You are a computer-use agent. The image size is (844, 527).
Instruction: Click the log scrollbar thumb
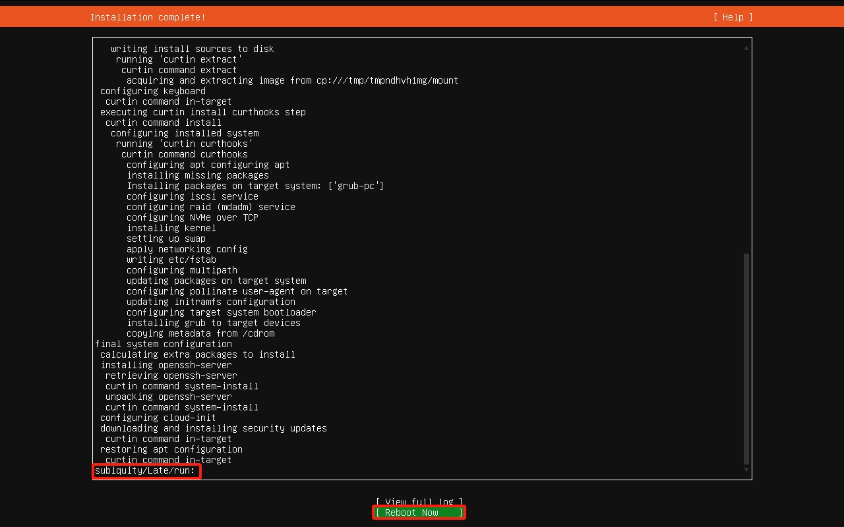746,358
